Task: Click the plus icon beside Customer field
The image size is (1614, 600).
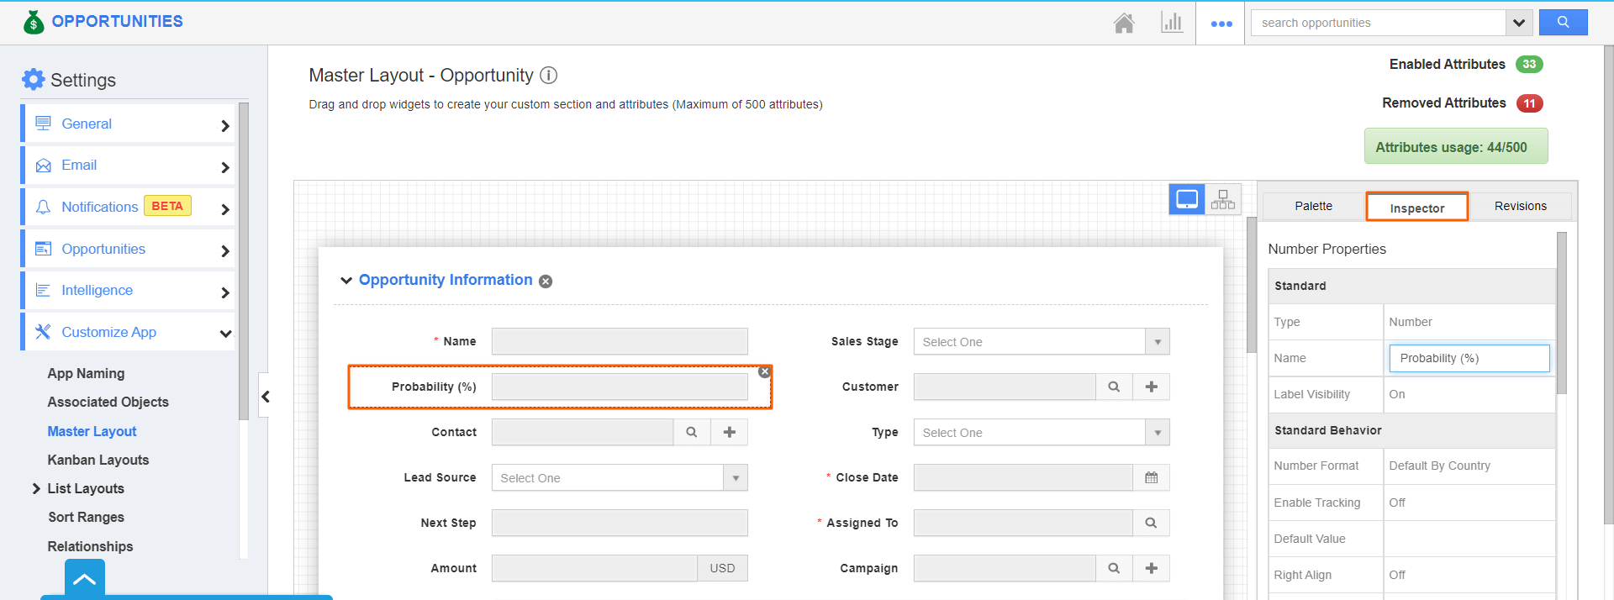Action: [x=1151, y=387]
